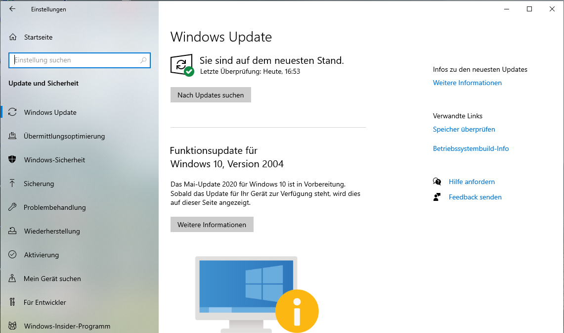The width and height of the screenshot is (564, 333).
Task: Open Aktivierung settings
Action: click(42, 255)
